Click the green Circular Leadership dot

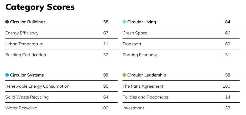pyautogui.click(x=124, y=75)
